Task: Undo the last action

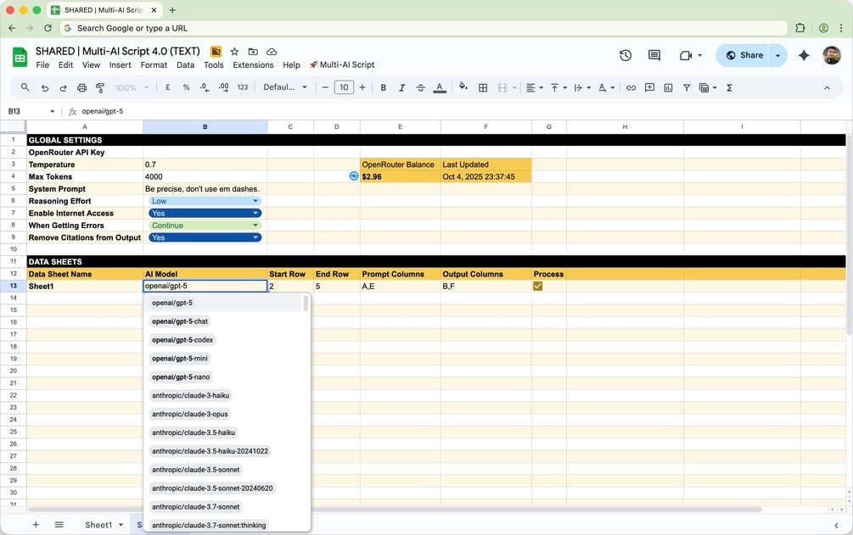Action: point(45,87)
